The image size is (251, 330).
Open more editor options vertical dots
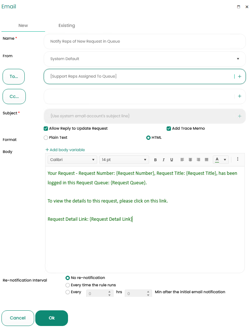point(238,159)
